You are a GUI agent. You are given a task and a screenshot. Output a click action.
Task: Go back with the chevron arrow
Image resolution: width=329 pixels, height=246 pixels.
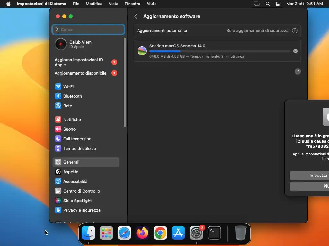tap(136, 16)
